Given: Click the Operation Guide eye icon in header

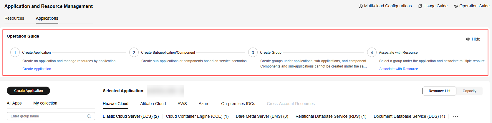Looking at the screenshot, I should (x=456, y=6).
